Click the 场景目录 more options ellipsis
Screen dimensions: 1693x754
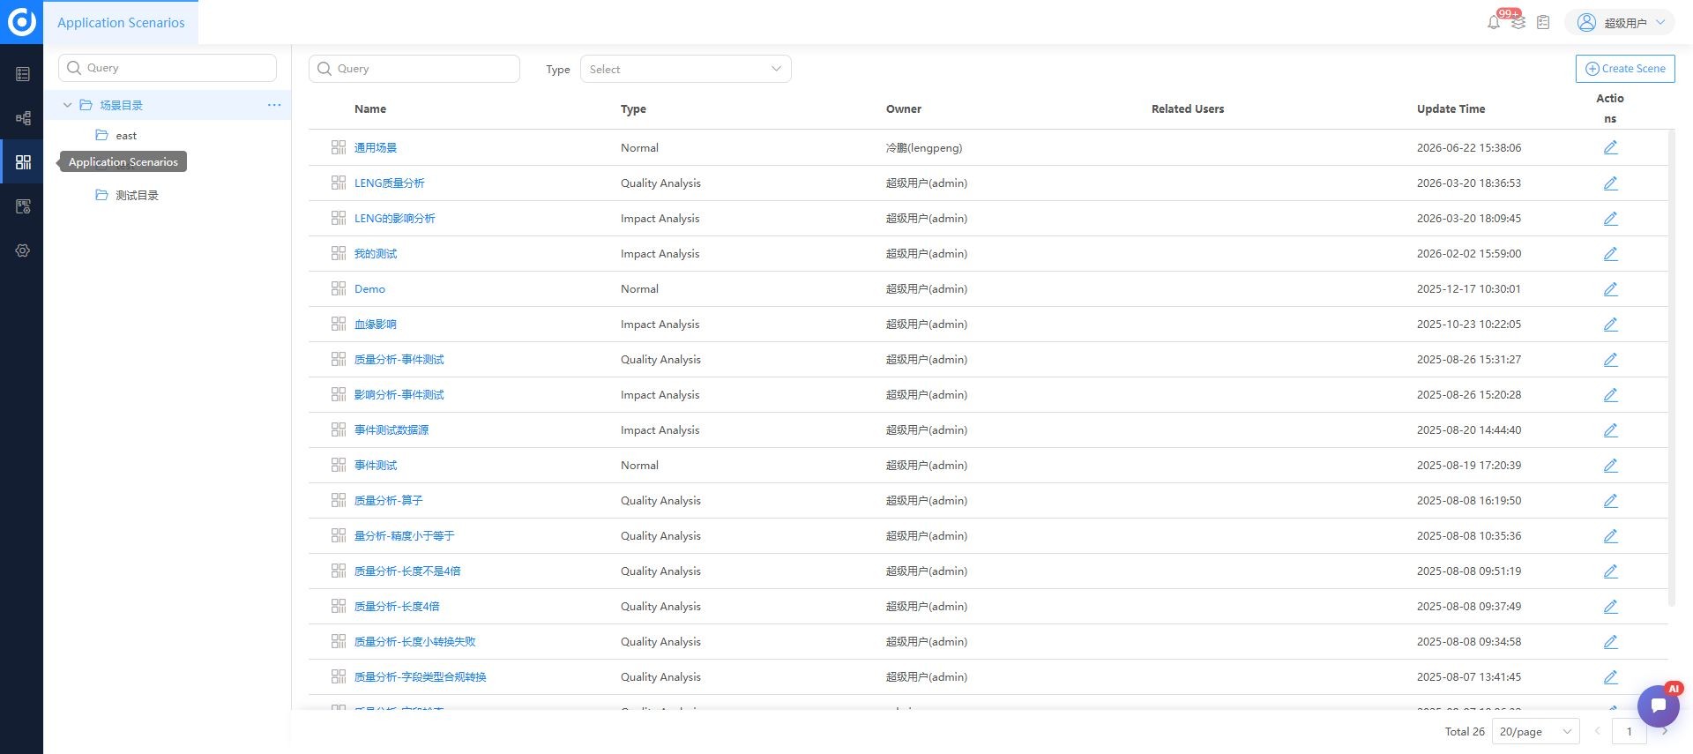(274, 105)
